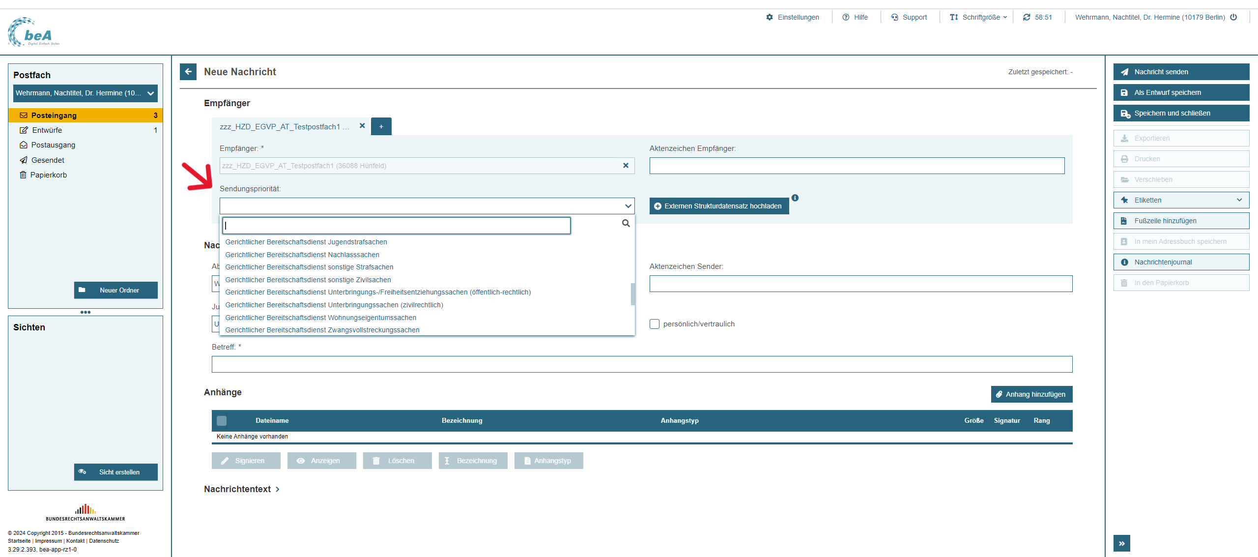This screenshot has height=557, width=1258.
Task: Open the Postfach account selector dropdown
Action: tap(86, 93)
